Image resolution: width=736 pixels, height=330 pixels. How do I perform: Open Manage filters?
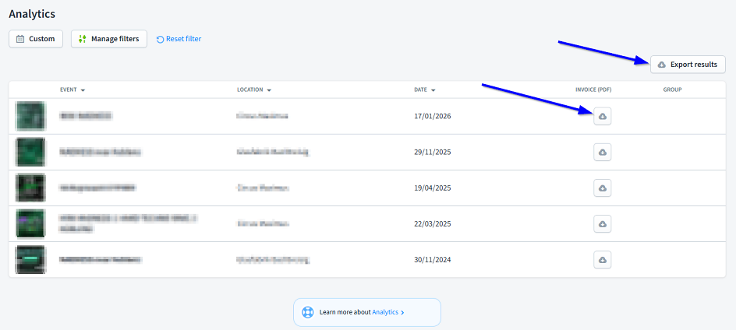pyautogui.click(x=109, y=39)
